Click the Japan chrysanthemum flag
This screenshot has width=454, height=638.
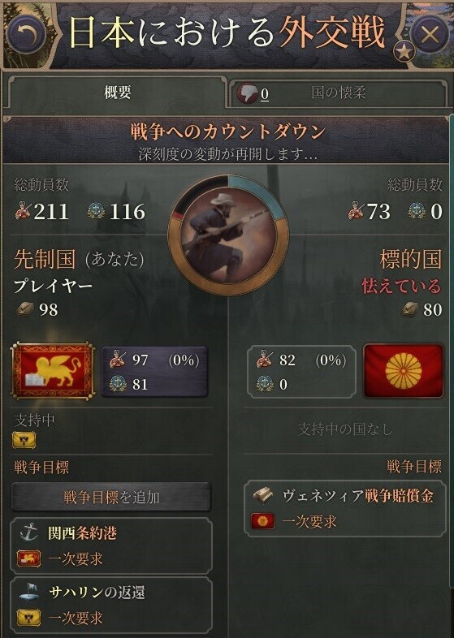(403, 371)
